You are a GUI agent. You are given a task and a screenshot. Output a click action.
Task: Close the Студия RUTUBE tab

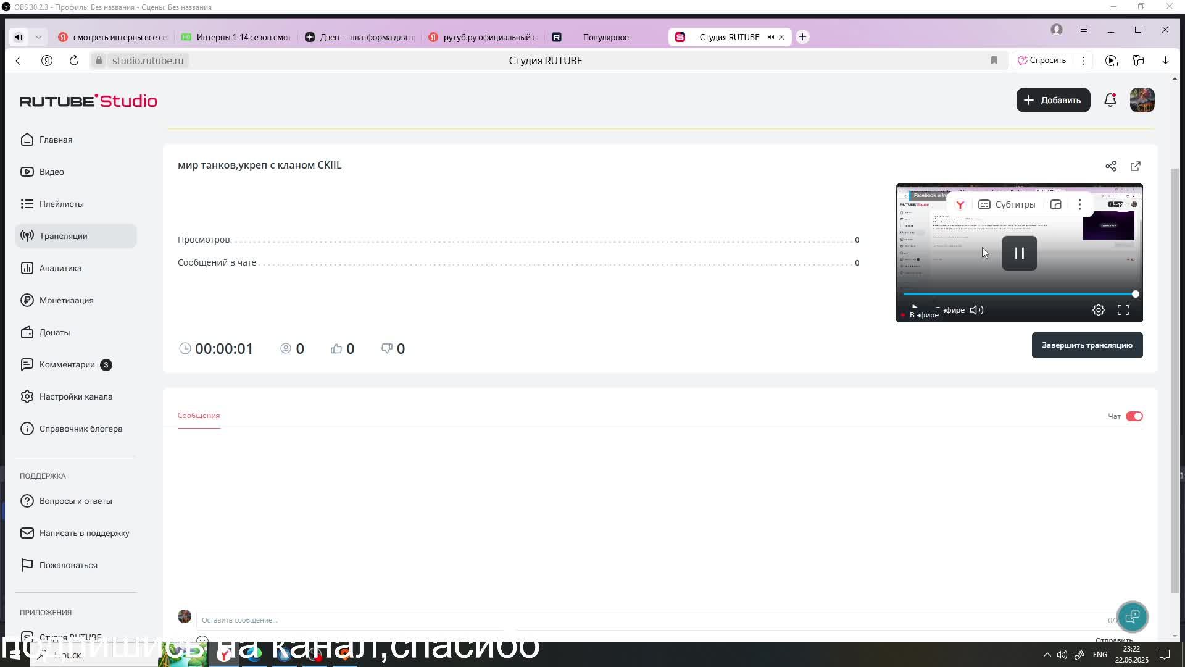781,37
